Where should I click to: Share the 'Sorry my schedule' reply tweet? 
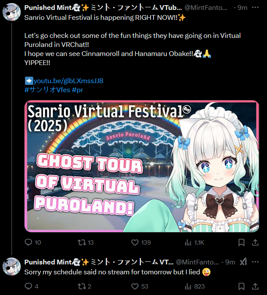click(255, 286)
